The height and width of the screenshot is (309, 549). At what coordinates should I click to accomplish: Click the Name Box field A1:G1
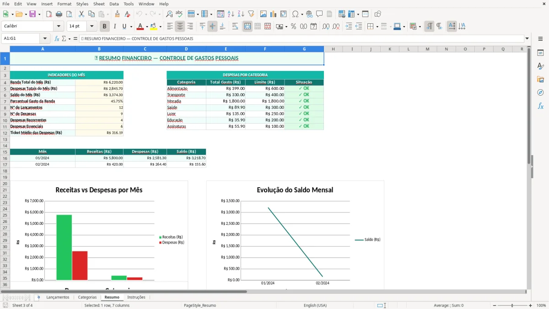21,38
